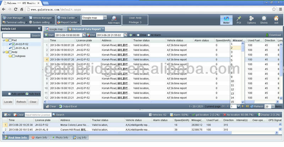
Task: Click Refresh under the vehicle list
Action: point(21,102)
